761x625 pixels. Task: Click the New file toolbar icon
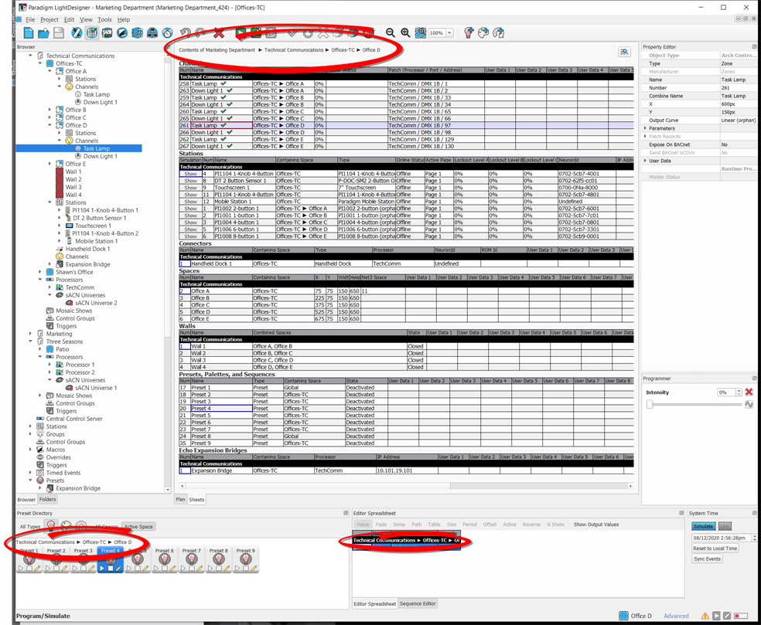point(29,33)
